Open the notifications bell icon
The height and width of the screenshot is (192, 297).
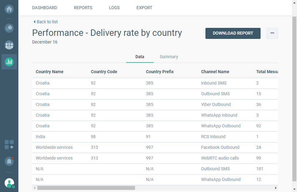pos(9,161)
